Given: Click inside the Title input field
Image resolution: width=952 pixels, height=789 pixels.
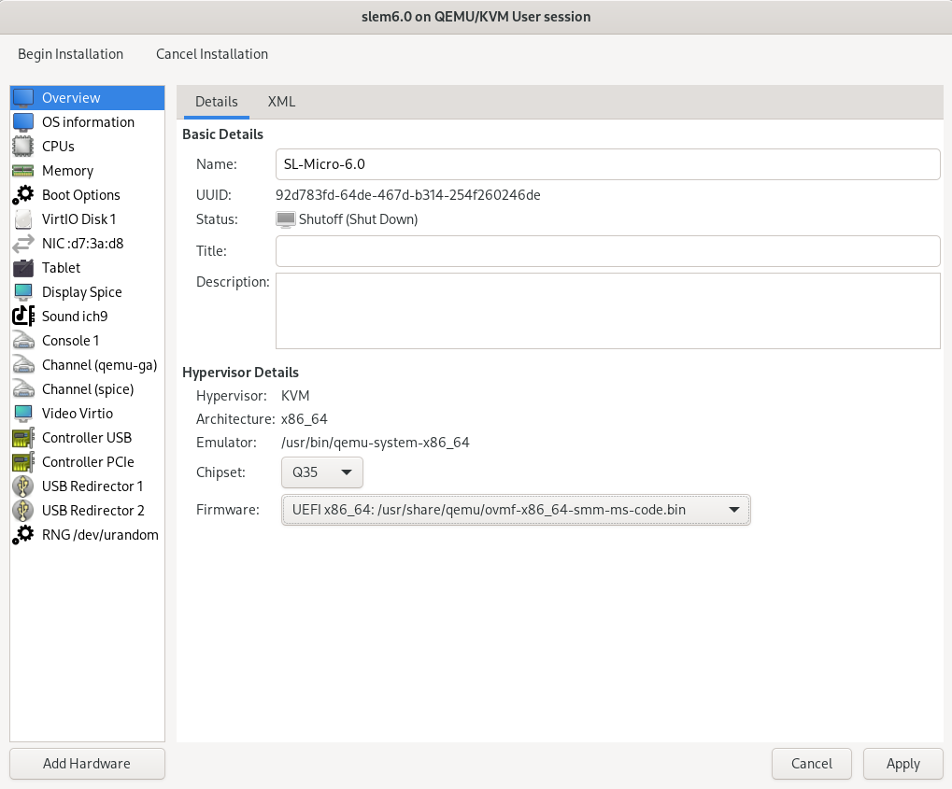Looking at the screenshot, I should (607, 250).
